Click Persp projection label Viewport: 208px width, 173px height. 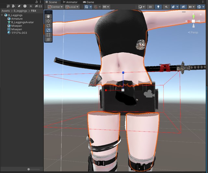pyautogui.click(x=193, y=32)
